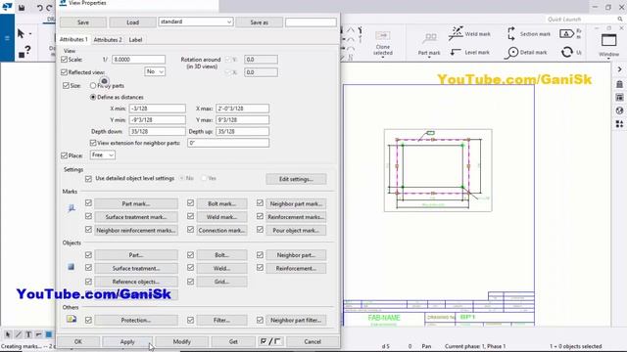
Task: Click the Load button
Action: (133, 22)
